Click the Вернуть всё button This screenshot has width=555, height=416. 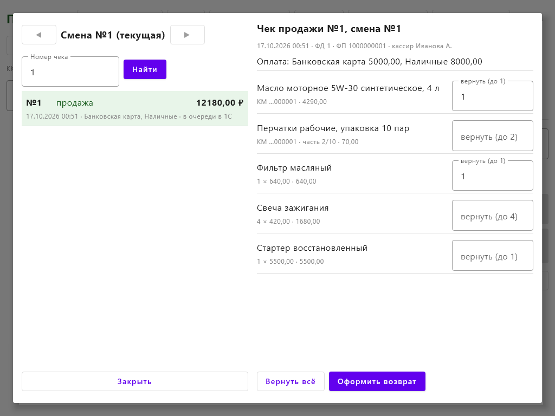click(x=291, y=381)
